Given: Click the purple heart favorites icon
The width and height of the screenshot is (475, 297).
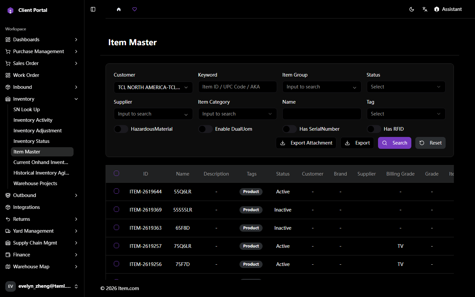Looking at the screenshot, I should [x=135, y=9].
